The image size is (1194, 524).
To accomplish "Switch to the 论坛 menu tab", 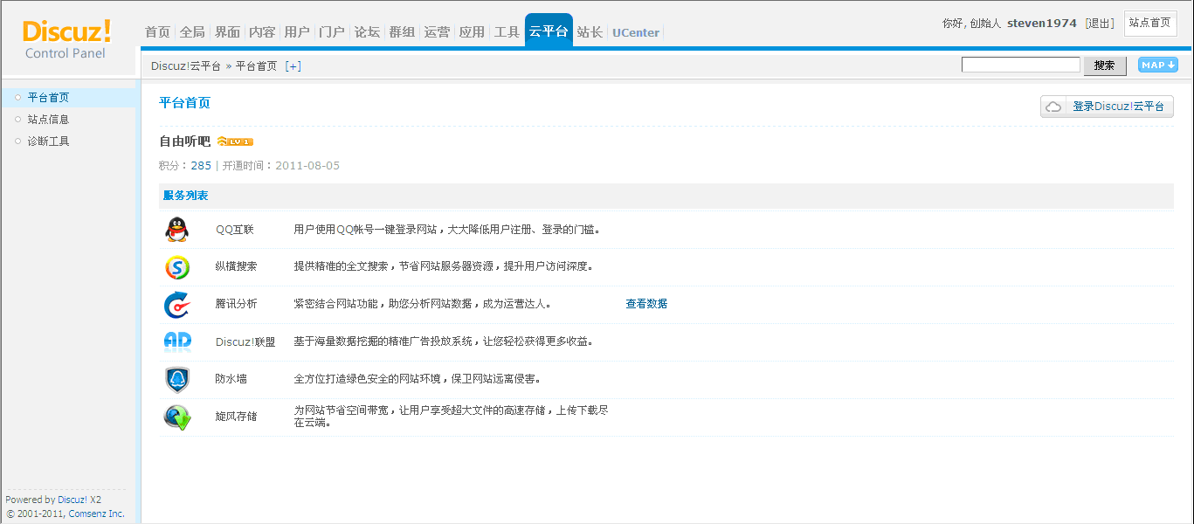I will click(x=367, y=32).
